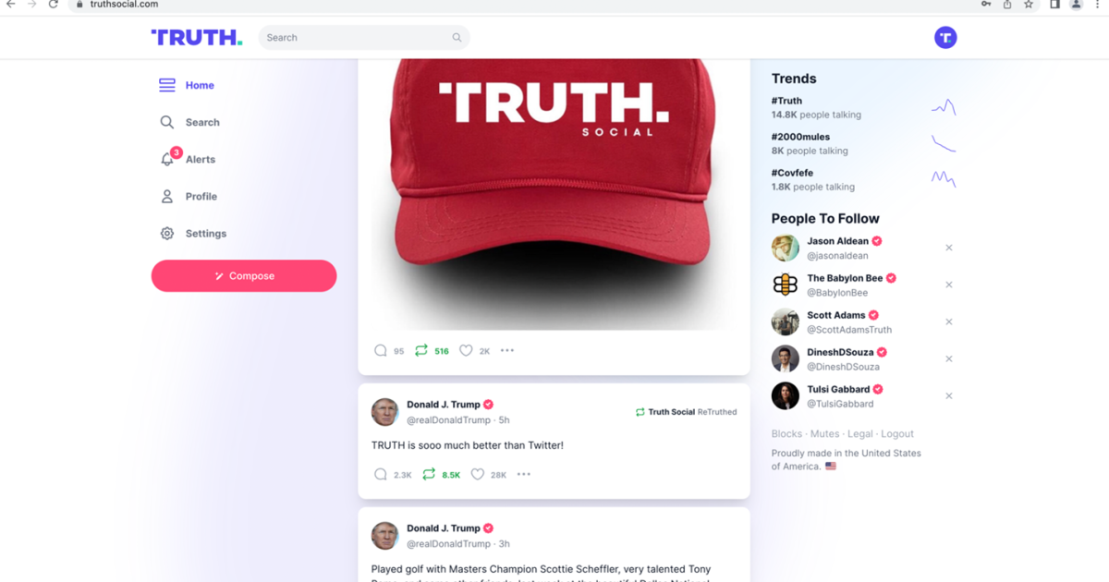
Task: Open the #2000mules trend
Action: pyautogui.click(x=800, y=137)
